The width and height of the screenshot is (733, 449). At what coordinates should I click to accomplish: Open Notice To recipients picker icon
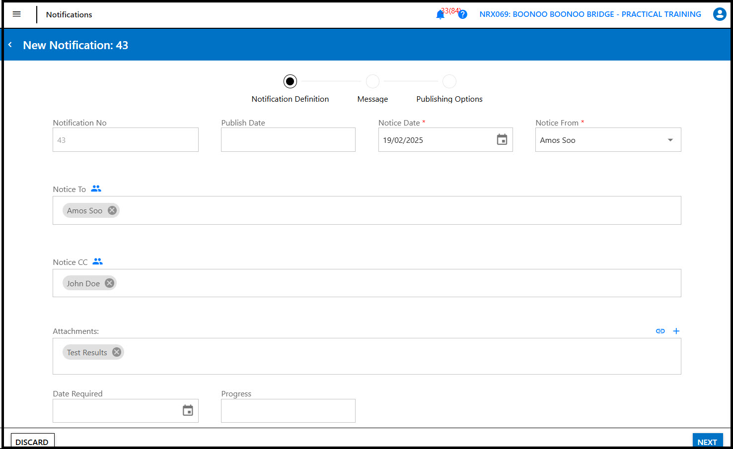point(96,189)
